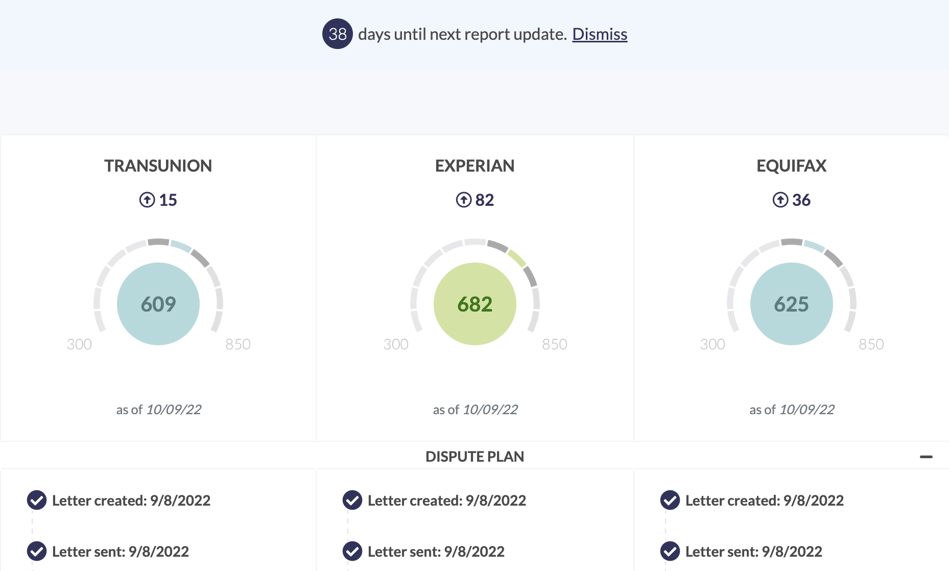The image size is (949, 571).
Task: Click the Experian up-arrow score change icon
Action: click(x=464, y=200)
